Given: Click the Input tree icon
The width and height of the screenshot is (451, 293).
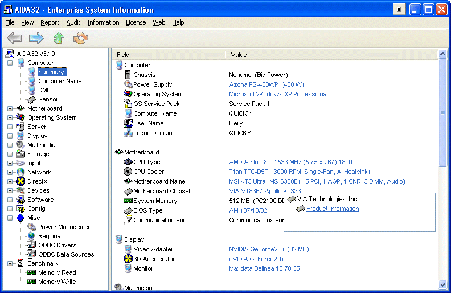Looking at the screenshot, I should 20,163.
